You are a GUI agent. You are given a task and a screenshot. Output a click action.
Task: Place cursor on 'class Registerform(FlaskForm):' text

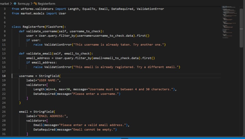(x=39, y=27)
